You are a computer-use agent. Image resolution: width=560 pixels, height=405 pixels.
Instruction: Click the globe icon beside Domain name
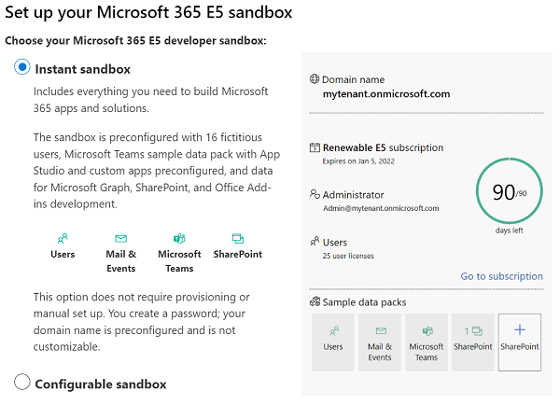pos(315,80)
